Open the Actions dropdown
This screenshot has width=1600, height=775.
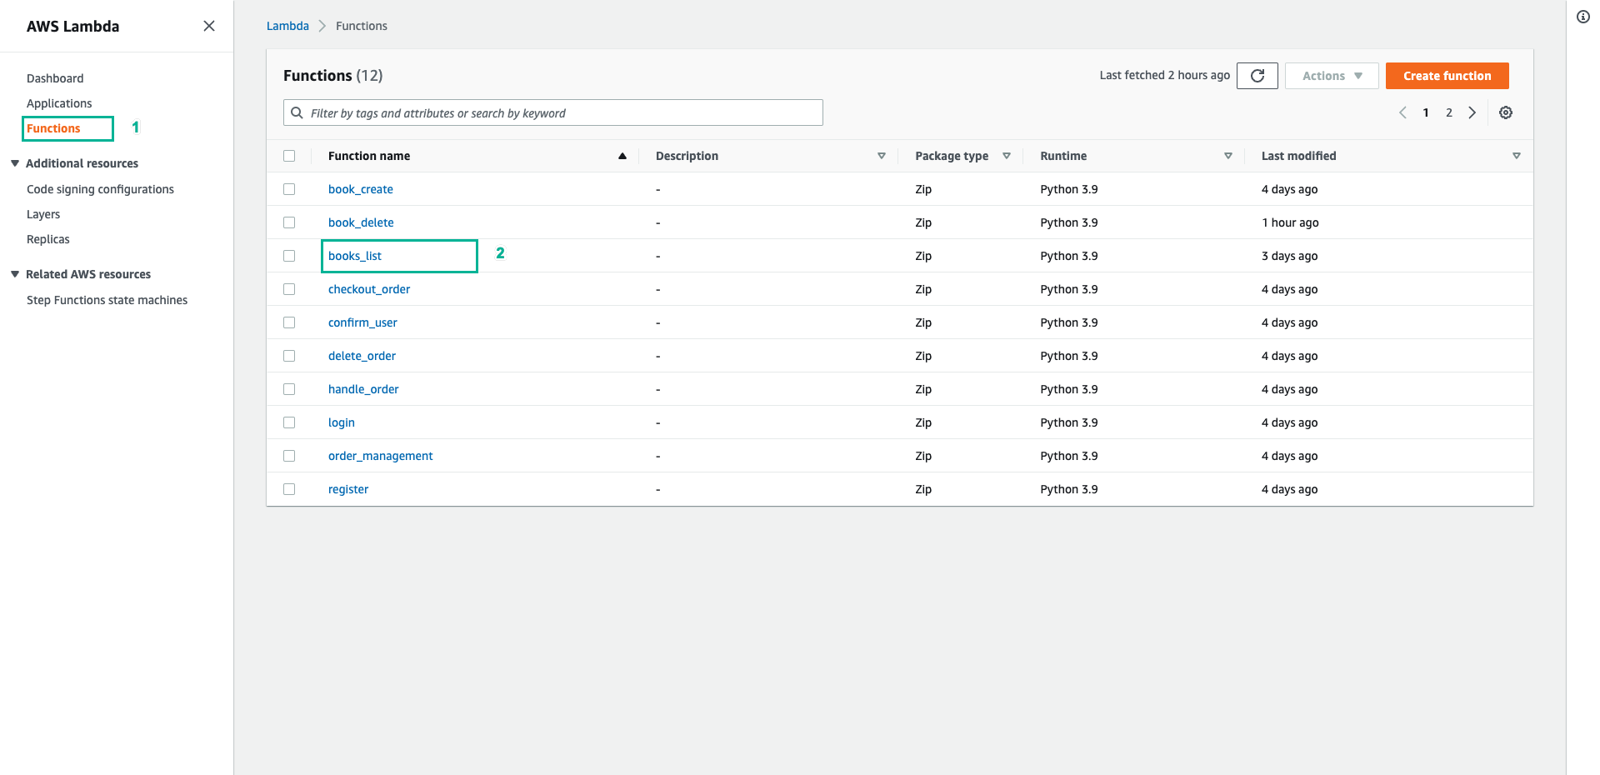1332,76
